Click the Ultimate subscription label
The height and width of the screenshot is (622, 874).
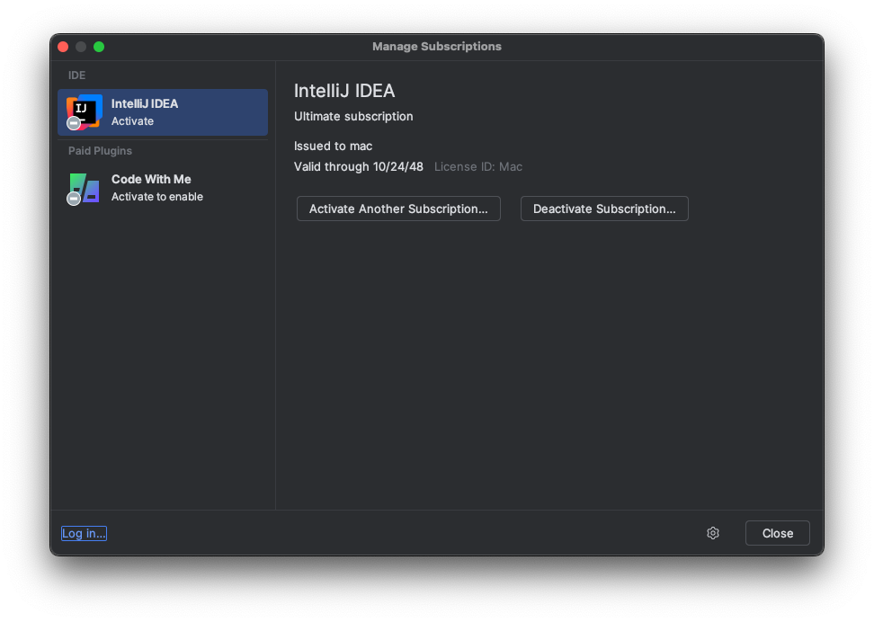352,117
